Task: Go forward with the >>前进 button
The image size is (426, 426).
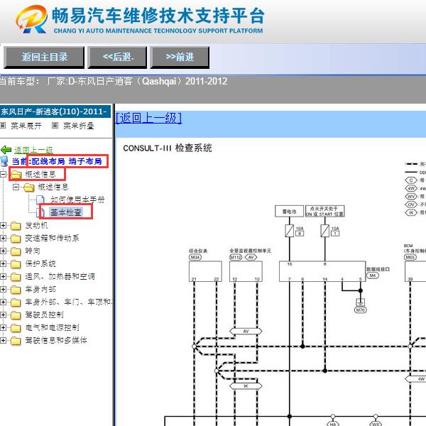Action: click(x=180, y=57)
